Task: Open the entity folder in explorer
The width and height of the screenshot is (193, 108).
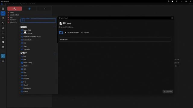Action: point(11,13)
